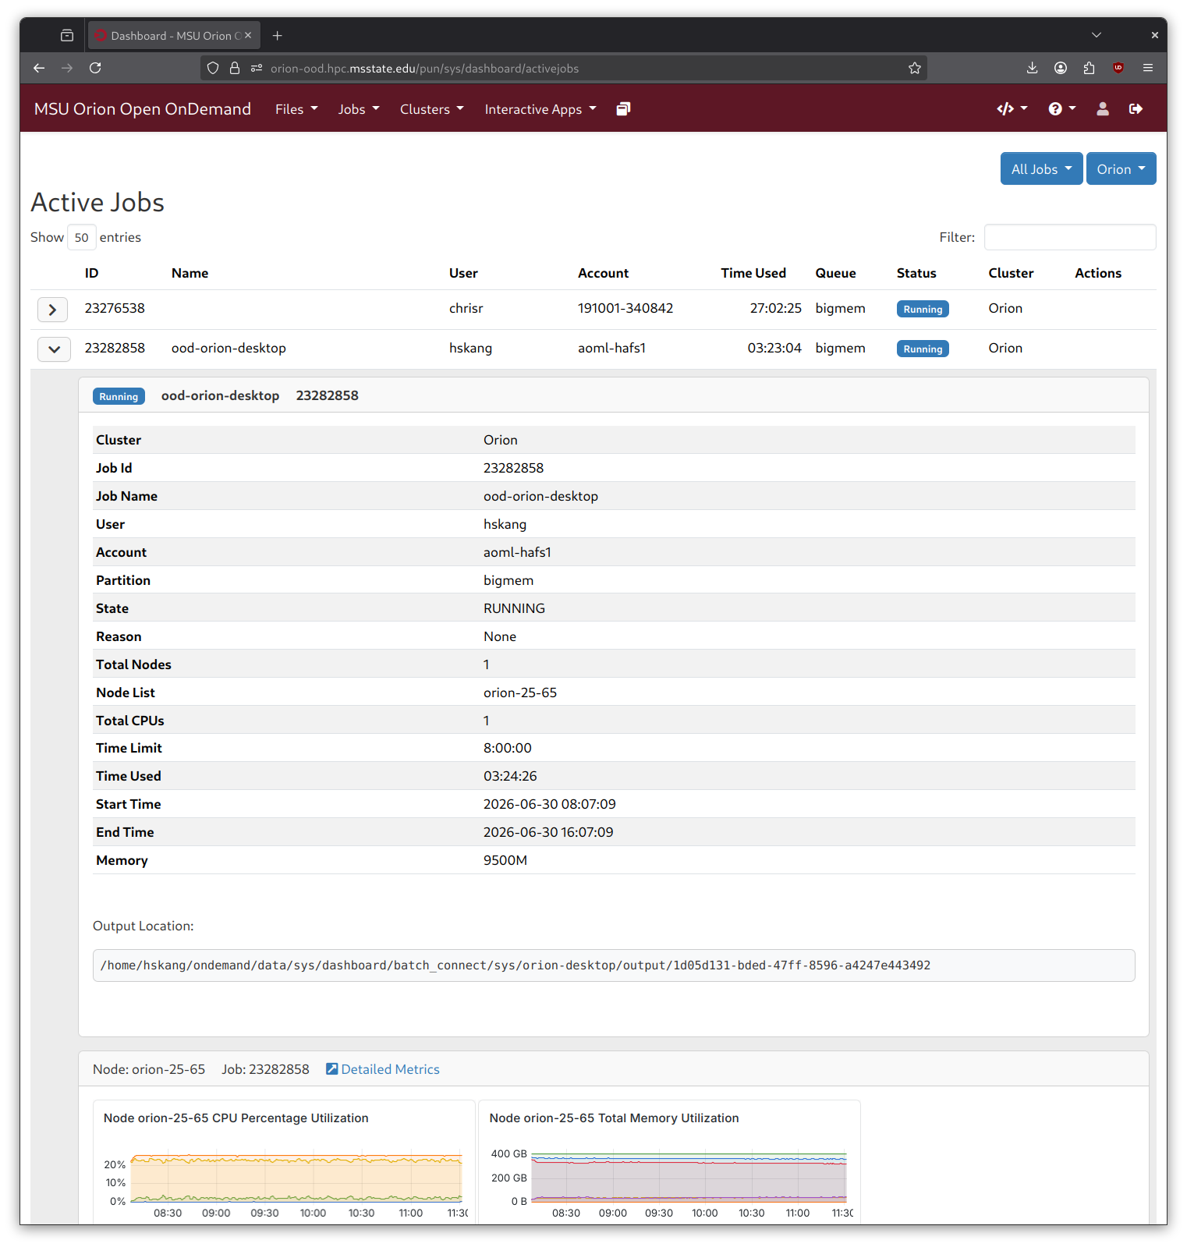Click time used 27:02:25 cell
This screenshot has width=1187, height=1247.
776,308
